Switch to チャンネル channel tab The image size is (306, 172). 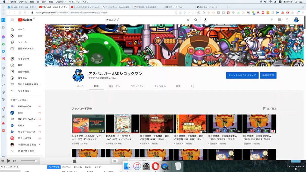[160, 86]
